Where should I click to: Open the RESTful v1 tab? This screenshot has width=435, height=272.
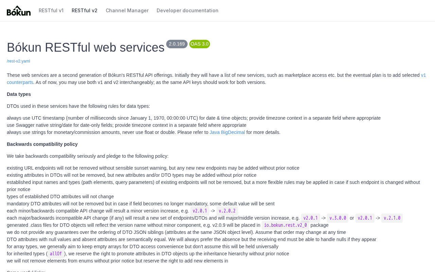point(51,11)
